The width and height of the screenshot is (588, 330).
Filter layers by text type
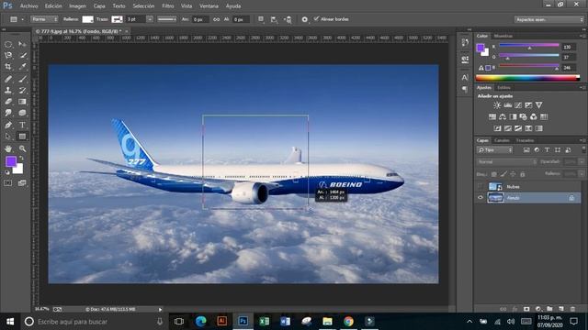[548, 150]
